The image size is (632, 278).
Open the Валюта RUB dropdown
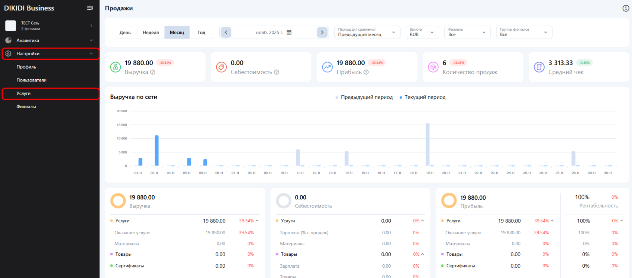(x=422, y=32)
